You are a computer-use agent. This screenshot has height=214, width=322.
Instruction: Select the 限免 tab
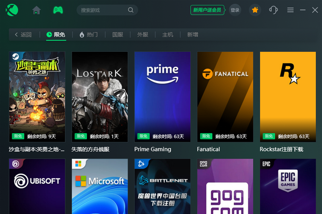coord(56,35)
